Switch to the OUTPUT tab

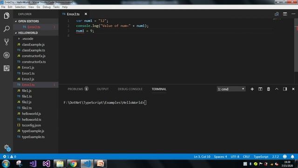pyautogui.click(x=102, y=89)
